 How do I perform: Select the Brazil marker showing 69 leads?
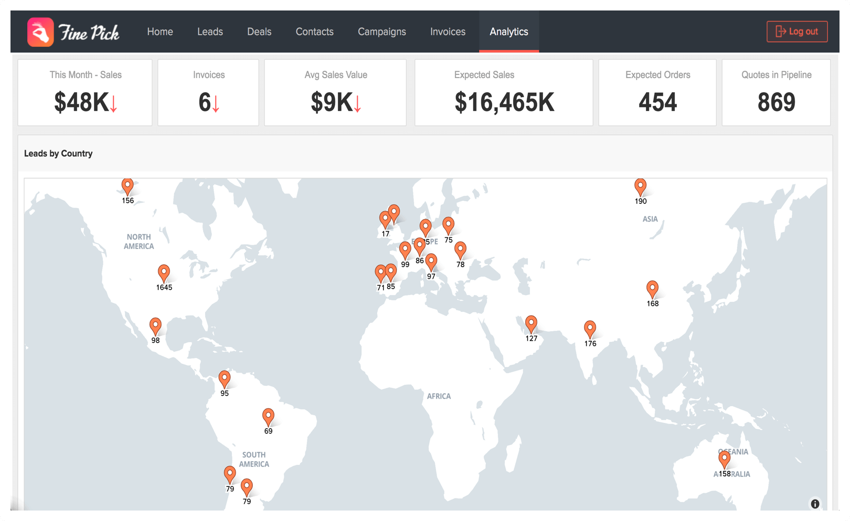(269, 417)
